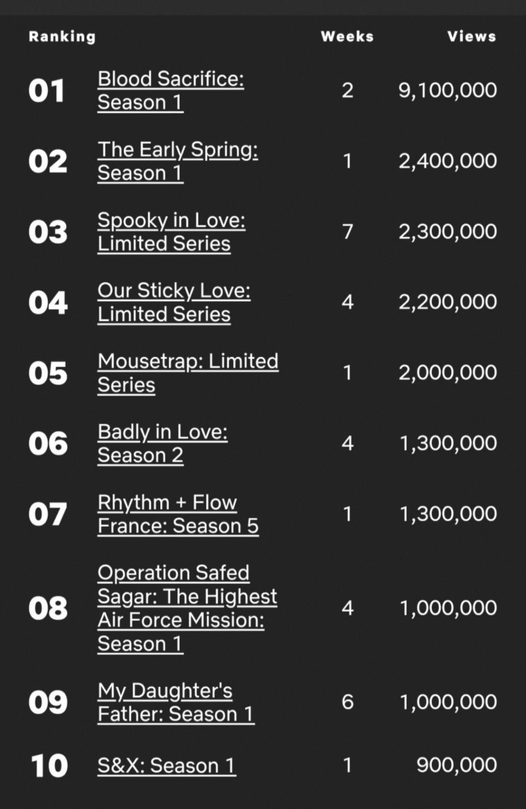Open Rhythm + Flow France: Season 5
526x809 pixels.
178,514
